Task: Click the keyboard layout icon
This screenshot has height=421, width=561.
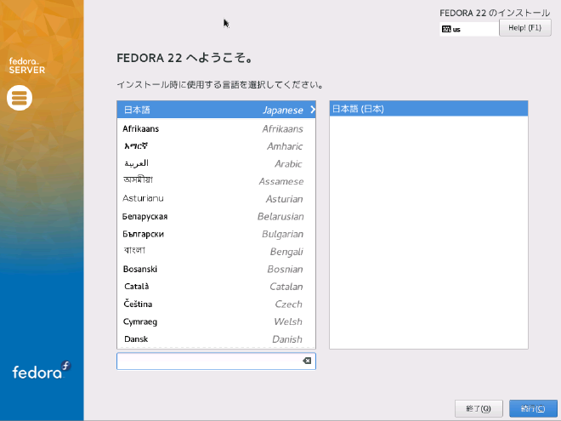Action: point(446,29)
